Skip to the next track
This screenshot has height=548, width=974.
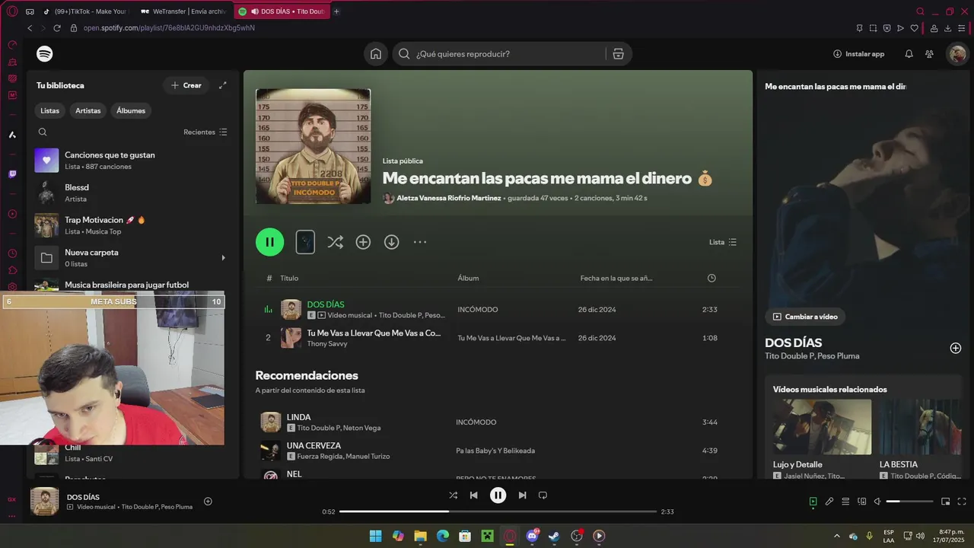point(522,495)
